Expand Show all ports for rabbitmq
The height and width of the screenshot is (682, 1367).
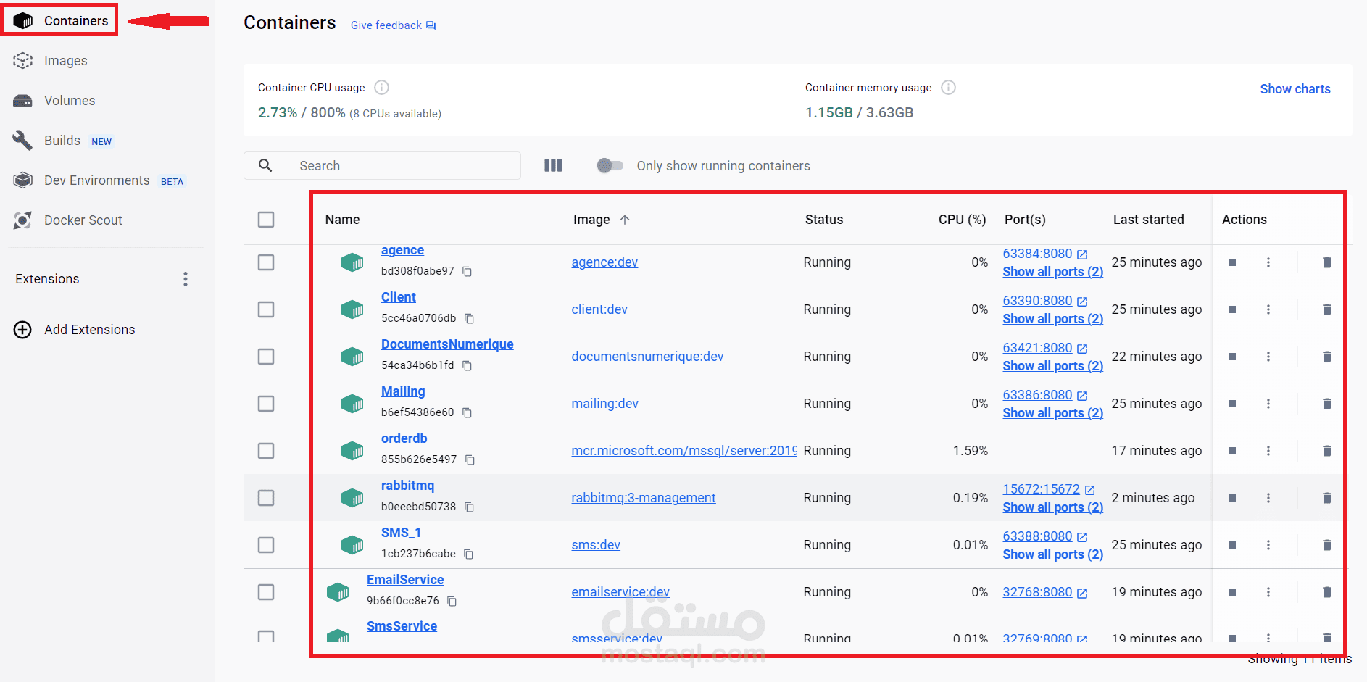point(1052,507)
